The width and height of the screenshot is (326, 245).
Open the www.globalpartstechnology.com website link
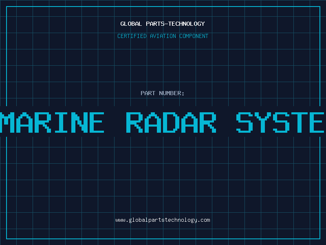pos(163,220)
